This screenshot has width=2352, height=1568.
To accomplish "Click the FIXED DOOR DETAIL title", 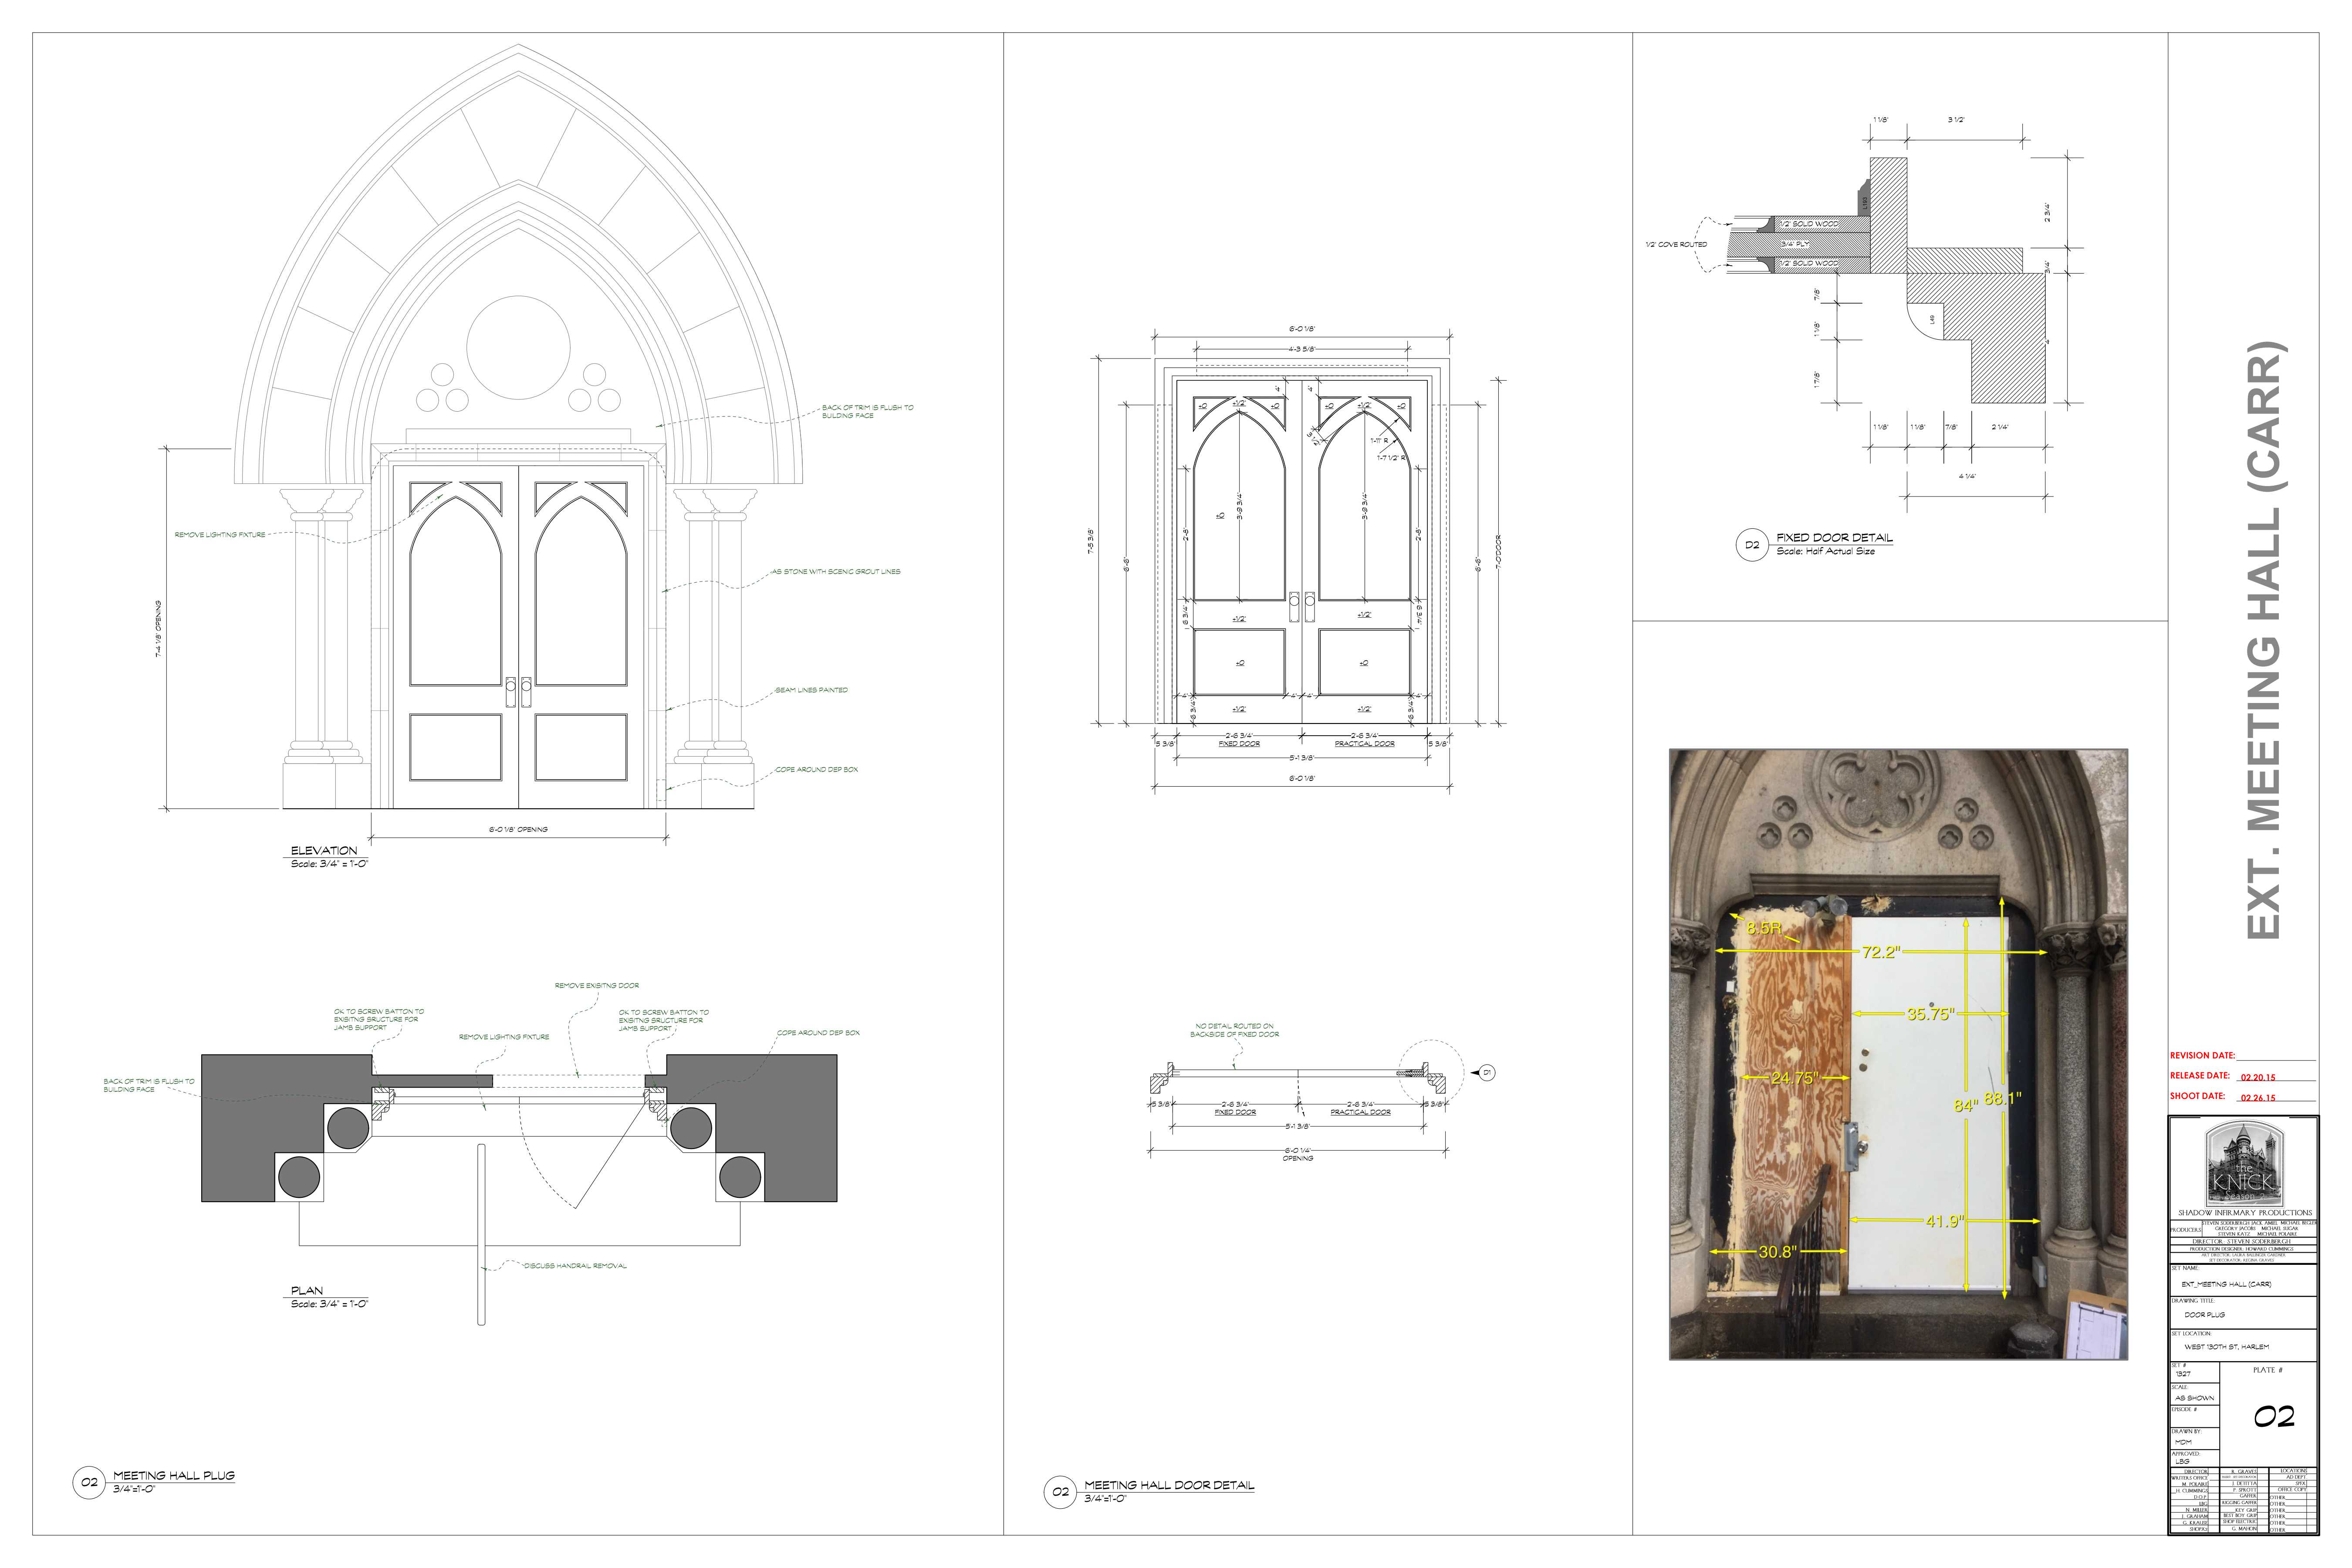I will (x=1834, y=538).
